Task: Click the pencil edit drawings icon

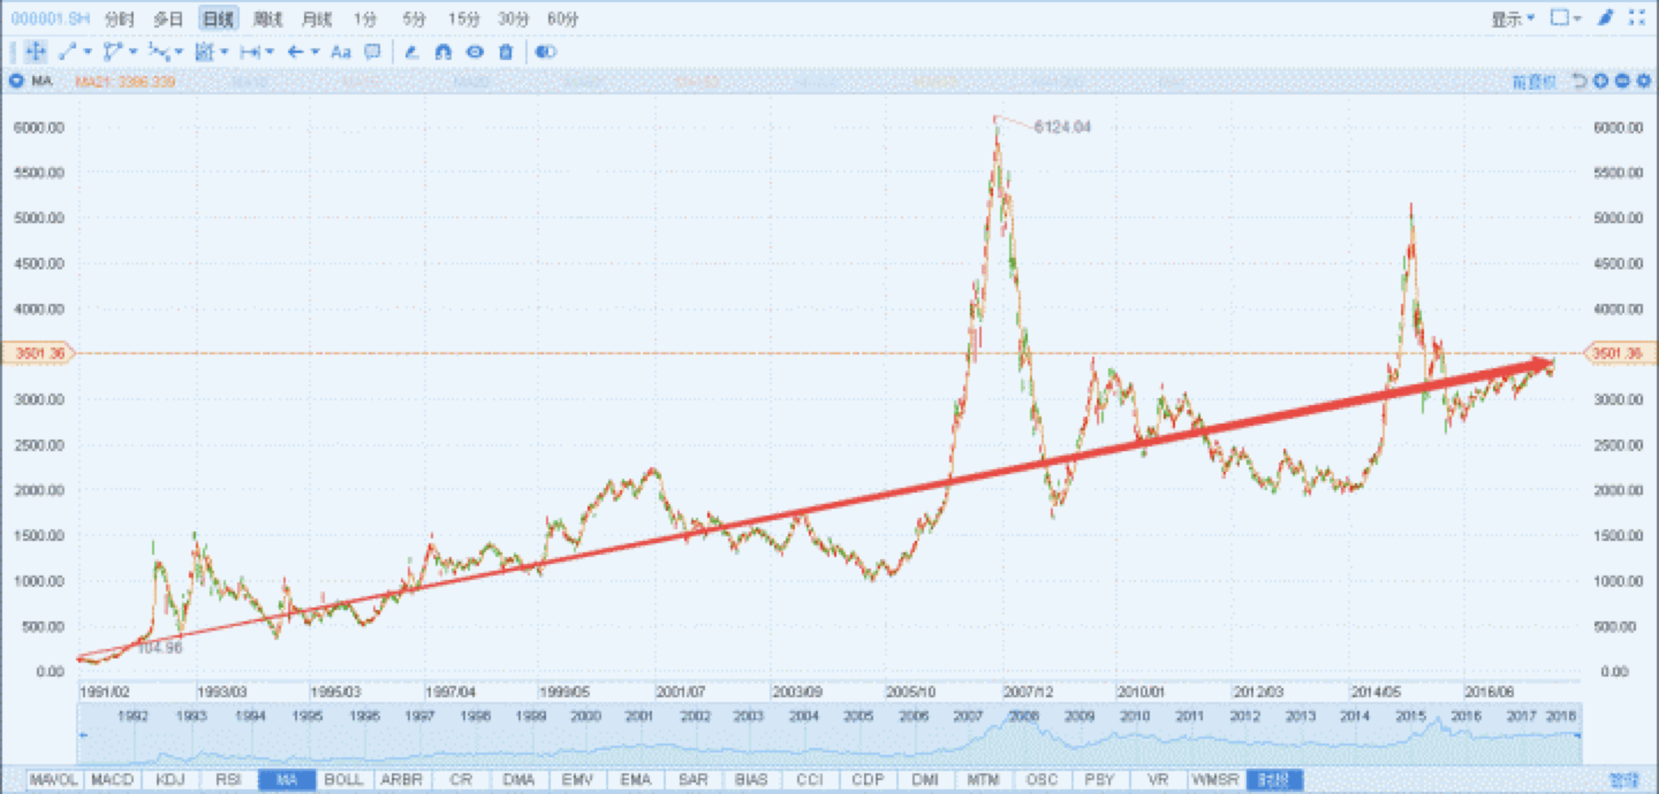Action: point(411,51)
